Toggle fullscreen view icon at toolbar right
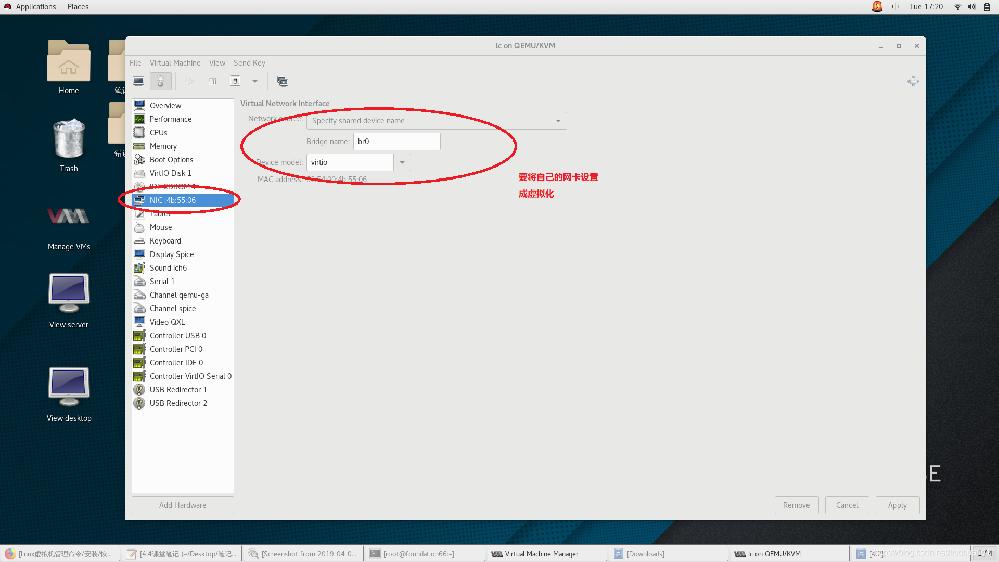 coord(913,81)
